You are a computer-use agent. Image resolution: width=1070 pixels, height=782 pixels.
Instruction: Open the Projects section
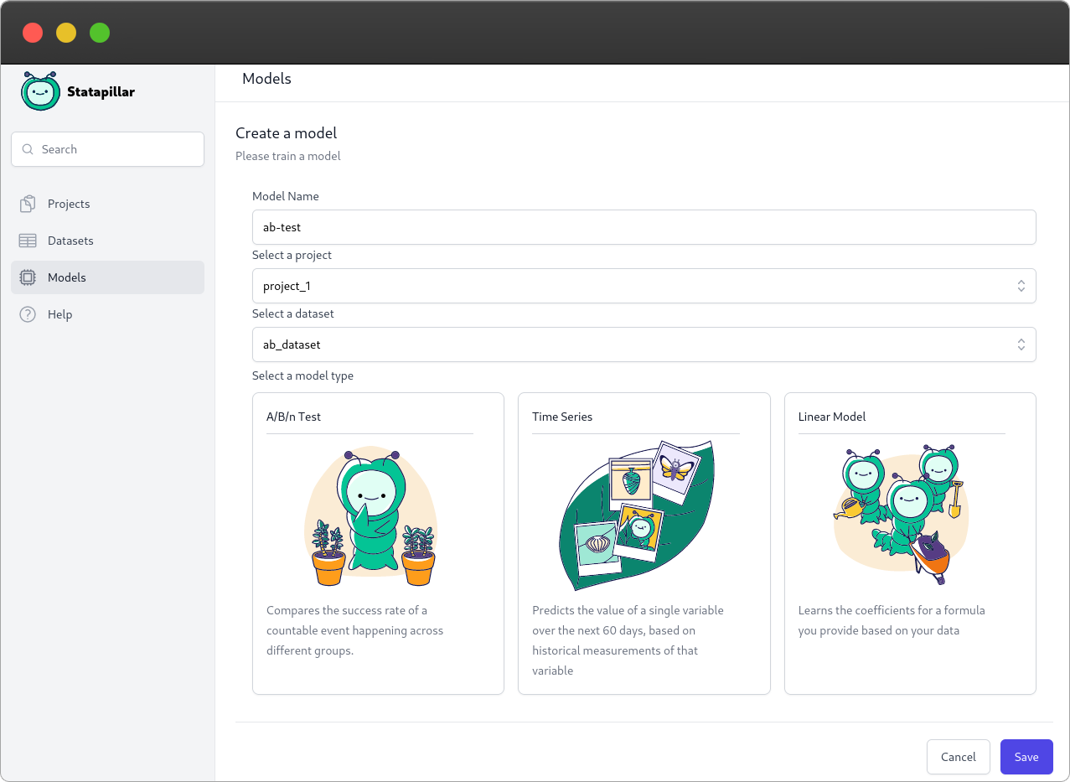[107, 204]
